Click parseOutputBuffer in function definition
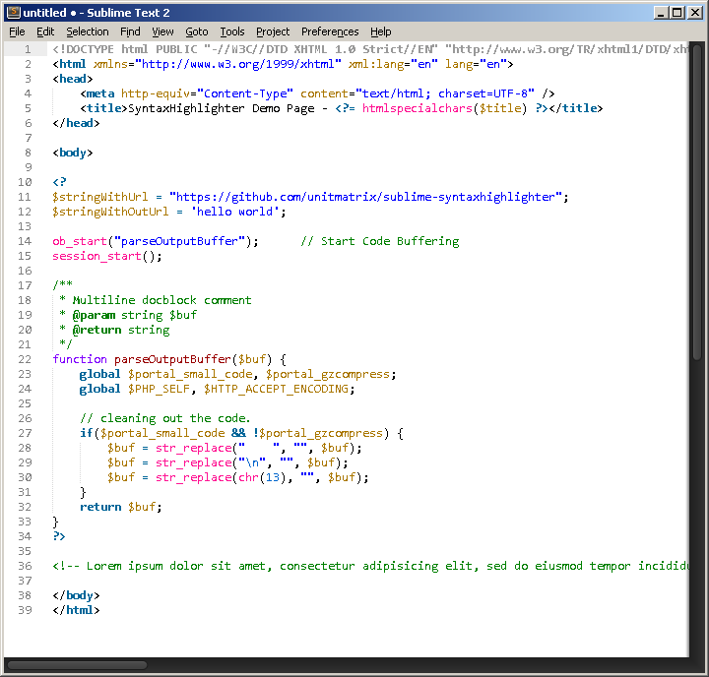709x677 pixels. 172,359
